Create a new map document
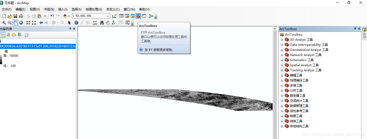This screenshot has width=367, height=139. point(4,16)
